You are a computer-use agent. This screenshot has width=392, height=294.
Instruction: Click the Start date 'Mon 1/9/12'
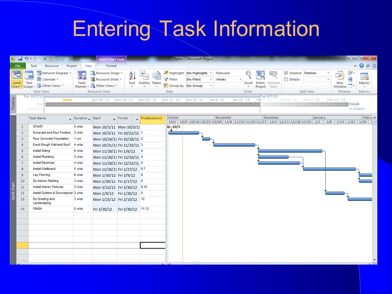pos(103,194)
